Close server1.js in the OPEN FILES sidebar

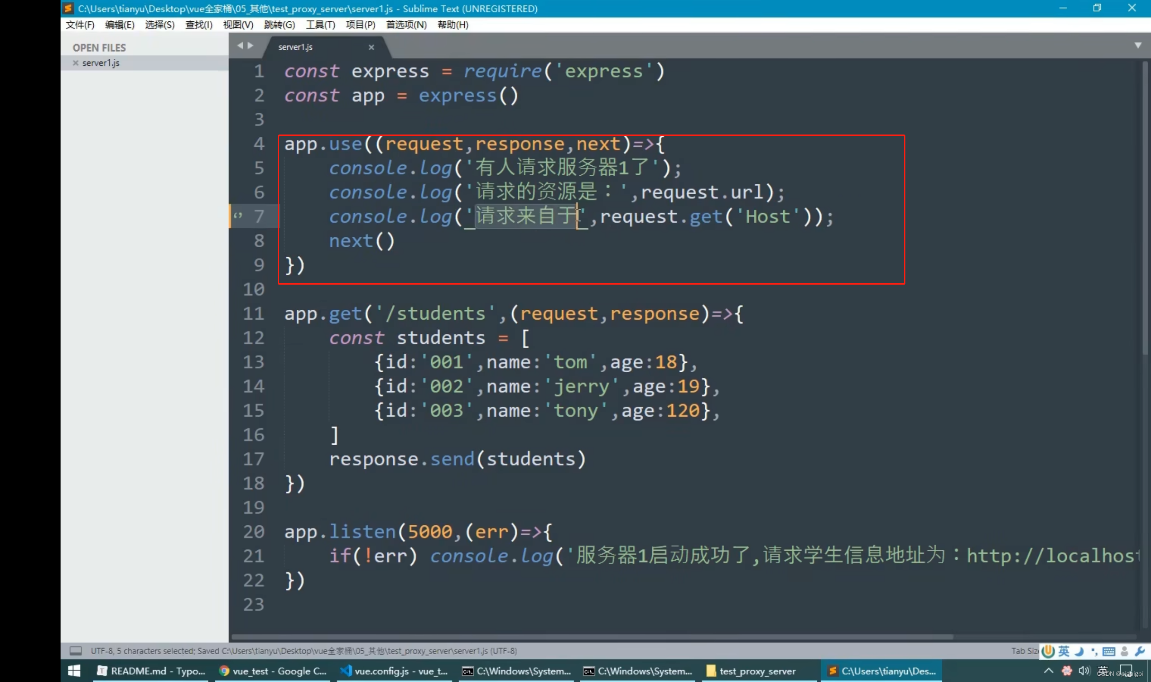[x=75, y=63]
